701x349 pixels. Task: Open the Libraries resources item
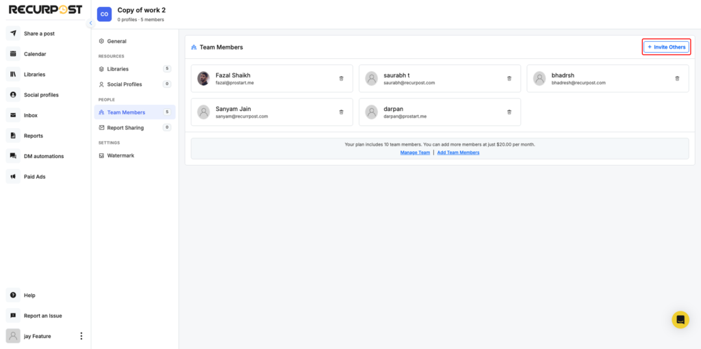pyautogui.click(x=135, y=69)
